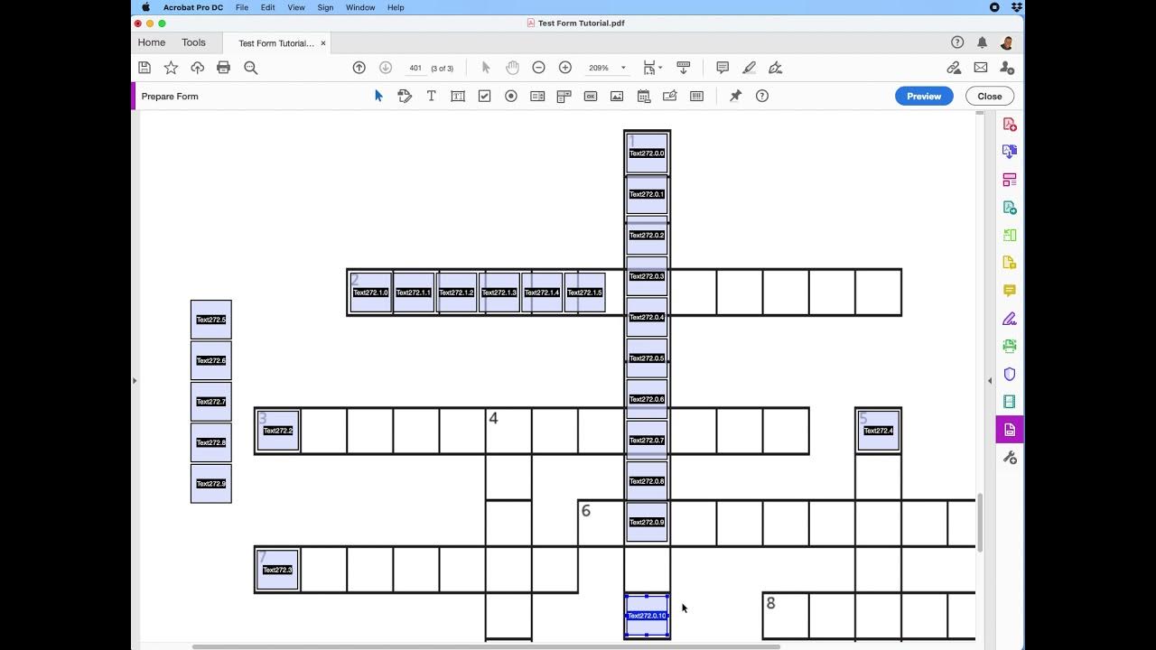Add a Dropdown list field
Screen dimensions: 1156x650
[564, 96]
